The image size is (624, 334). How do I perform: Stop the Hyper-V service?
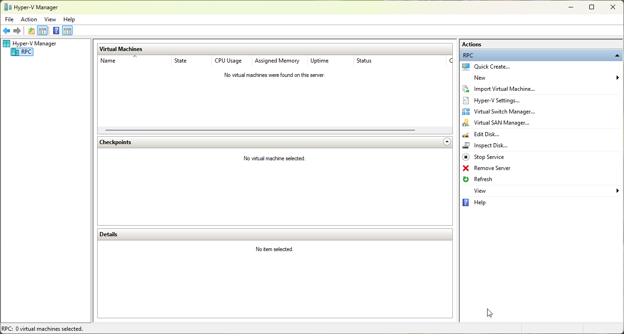[x=488, y=157]
